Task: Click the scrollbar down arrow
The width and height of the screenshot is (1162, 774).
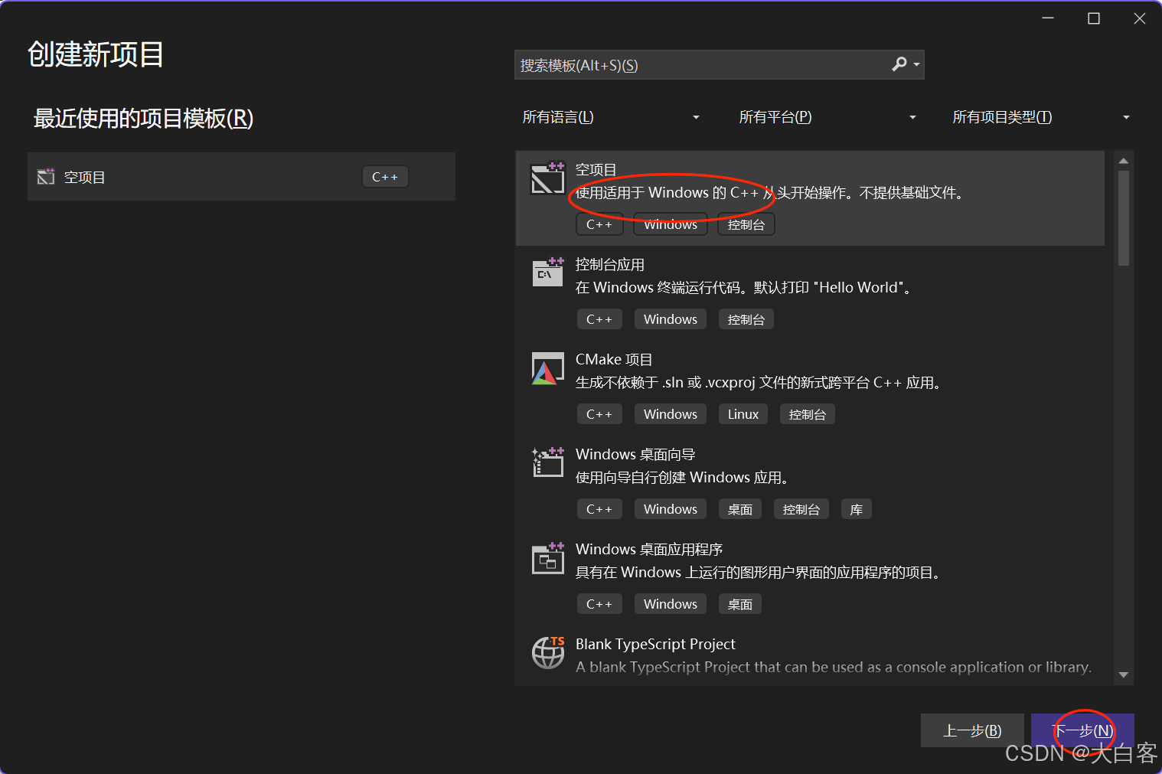Action: click(x=1123, y=674)
